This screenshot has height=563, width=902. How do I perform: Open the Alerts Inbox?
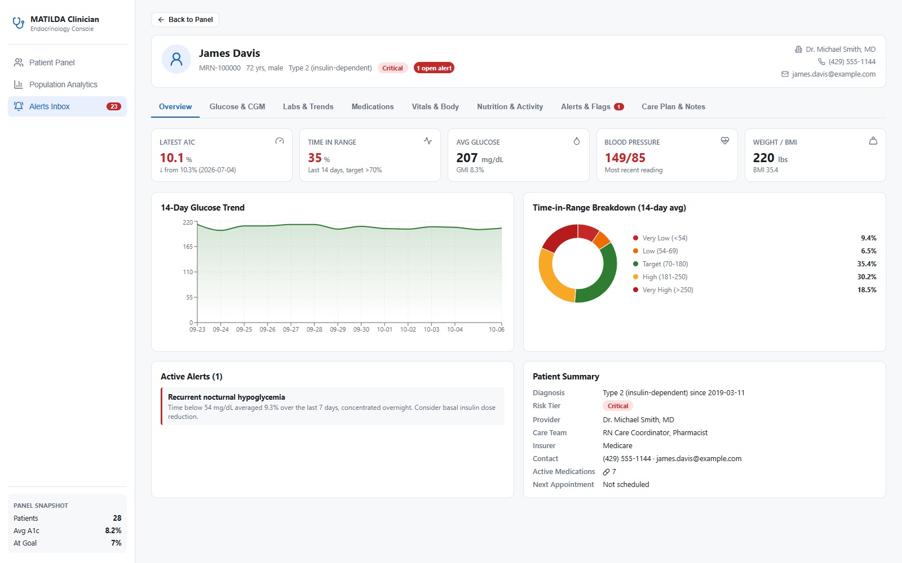pos(67,106)
